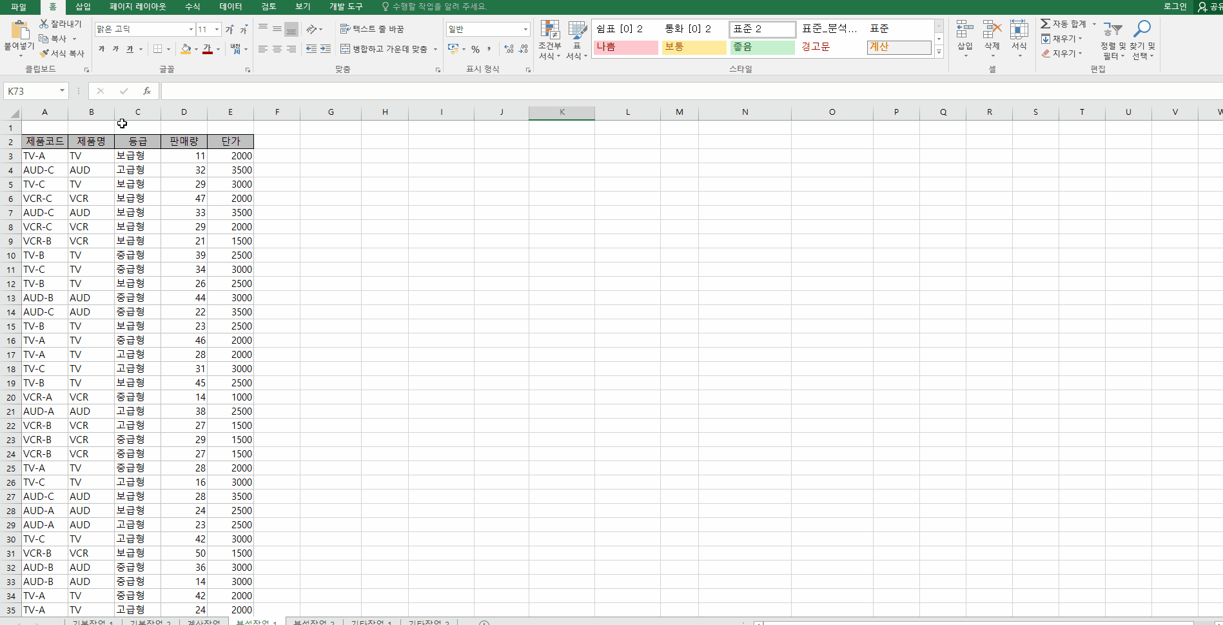Toggle center horizontal alignment
1223x625 pixels.
(277, 49)
